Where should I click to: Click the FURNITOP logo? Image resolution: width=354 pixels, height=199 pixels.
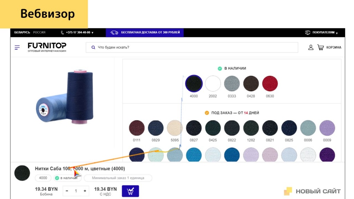(x=47, y=46)
